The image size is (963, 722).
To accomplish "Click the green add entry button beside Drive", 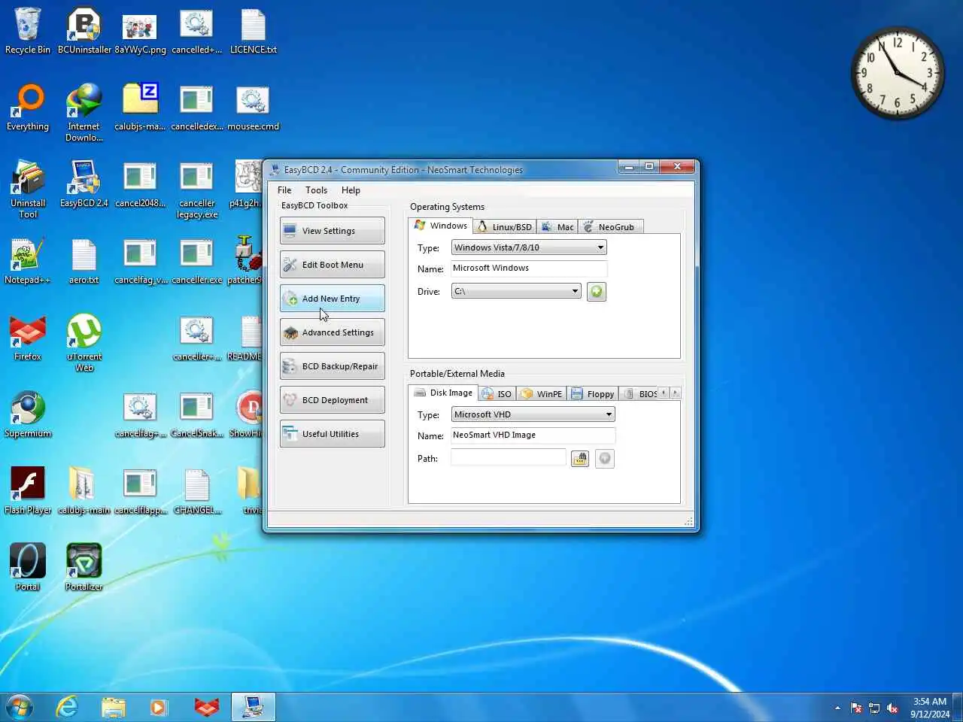I will point(597,292).
